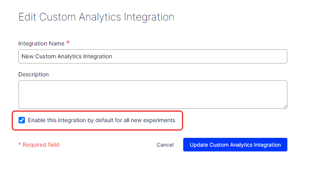
Task: Click the 'Edit Custom Analytics Integration' heading
Action: pos(96,17)
